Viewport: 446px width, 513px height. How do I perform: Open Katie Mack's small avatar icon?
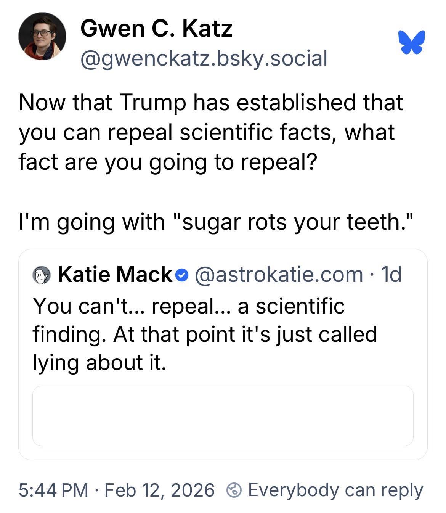coord(42,275)
